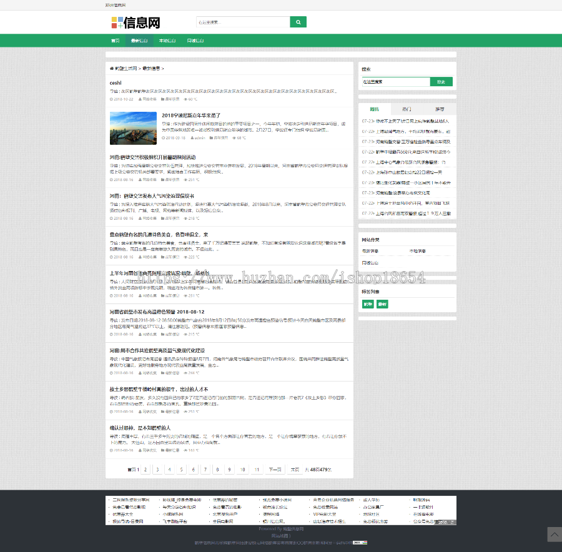Click the 信息网 site logo
This screenshot has width=562, height=552.
point(136,23)
